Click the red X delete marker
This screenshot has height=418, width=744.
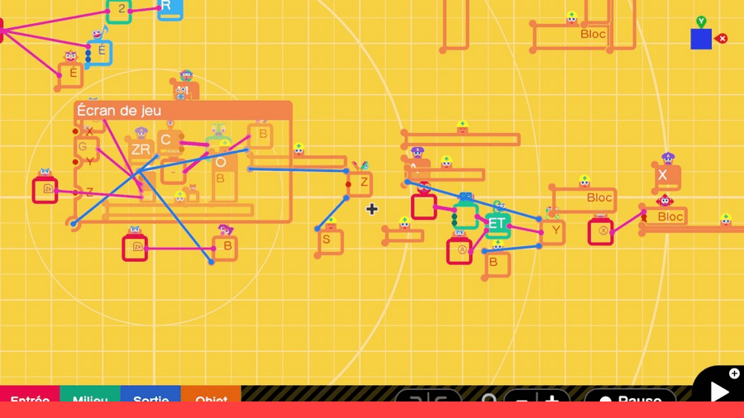(x=722, y=39)
